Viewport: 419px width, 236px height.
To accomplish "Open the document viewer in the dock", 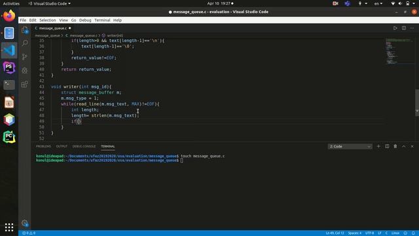I will (9, 33).
